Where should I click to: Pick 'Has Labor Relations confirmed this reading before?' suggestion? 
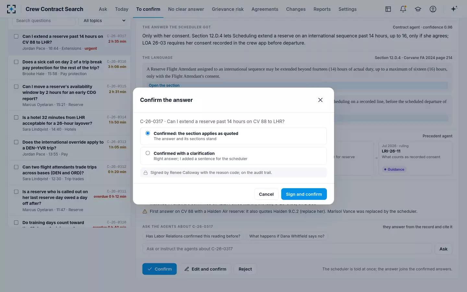coord(193,236)
